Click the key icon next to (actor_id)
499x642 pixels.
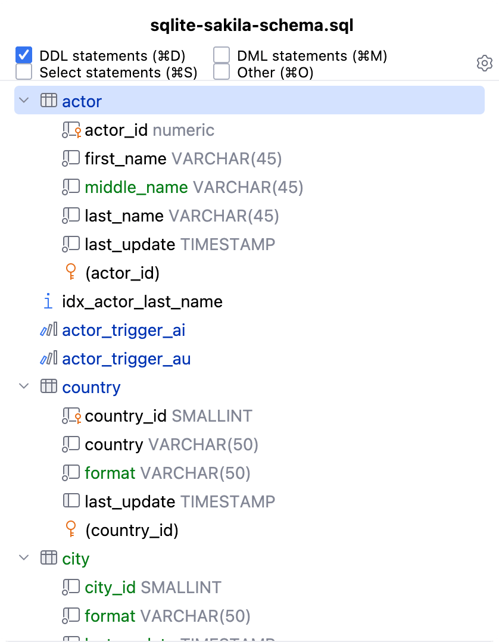[x=71, y=272]
